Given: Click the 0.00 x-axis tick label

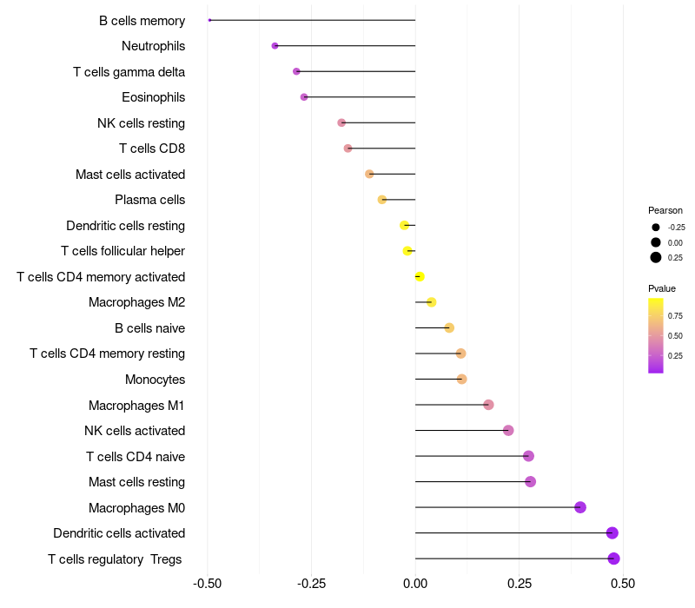Looking at the screenshot, I should [415, 584].
